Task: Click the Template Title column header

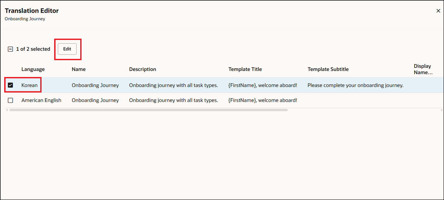Action: pos(245,69)
